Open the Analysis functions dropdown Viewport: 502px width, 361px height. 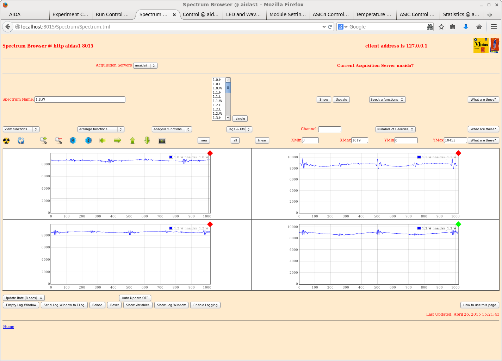click(172, 129)
